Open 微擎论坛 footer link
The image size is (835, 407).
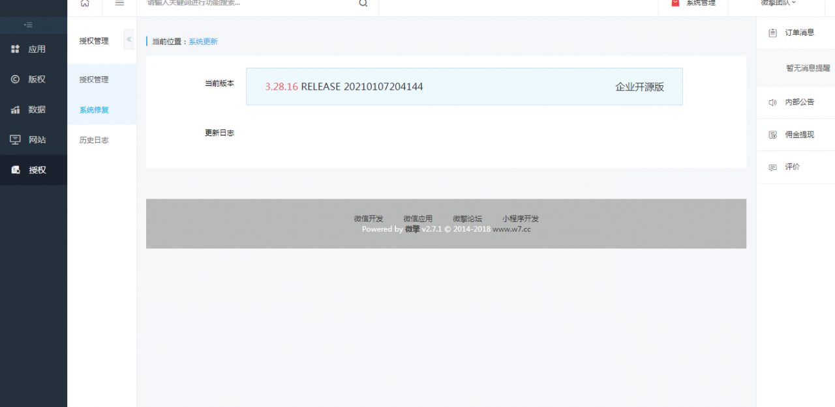(x=468, y=219)
